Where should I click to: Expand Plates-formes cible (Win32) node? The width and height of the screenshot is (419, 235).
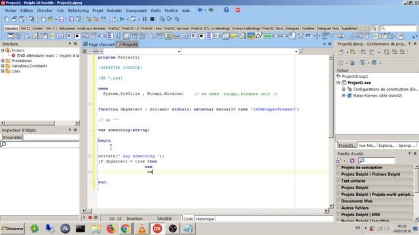(344, 96)
